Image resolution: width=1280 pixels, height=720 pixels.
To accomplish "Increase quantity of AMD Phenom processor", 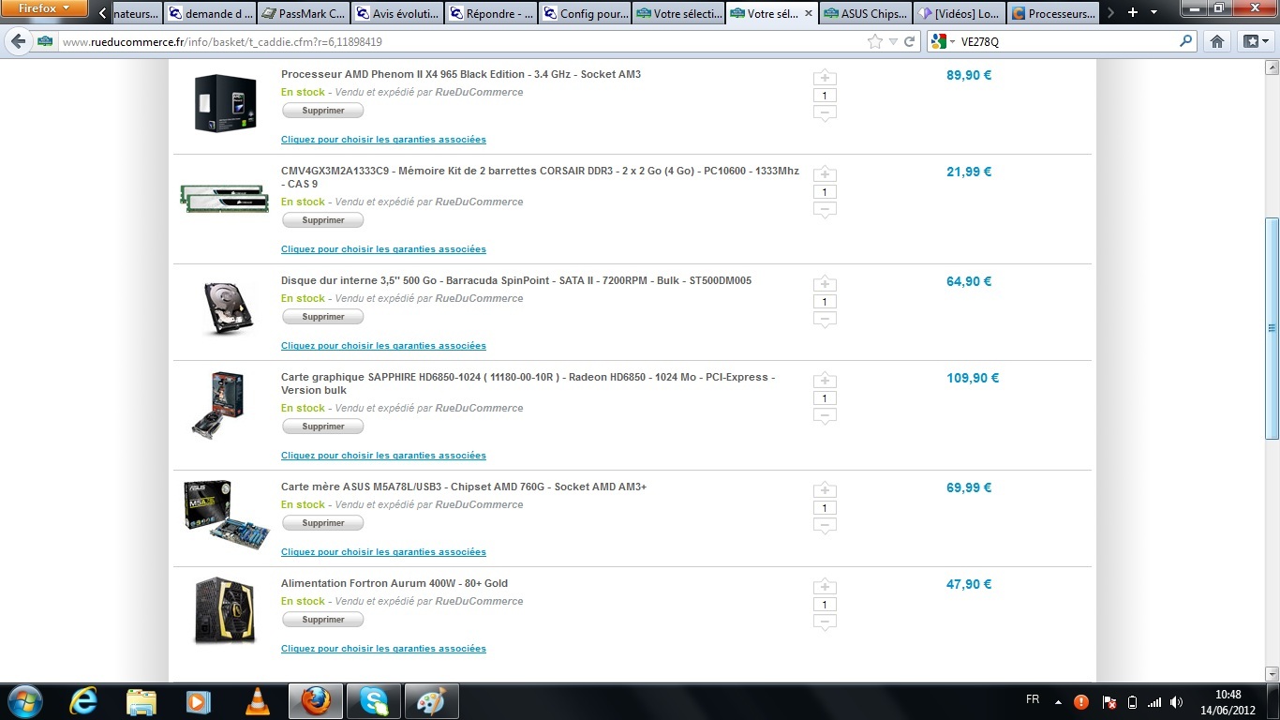I will [x=825, y=78].
